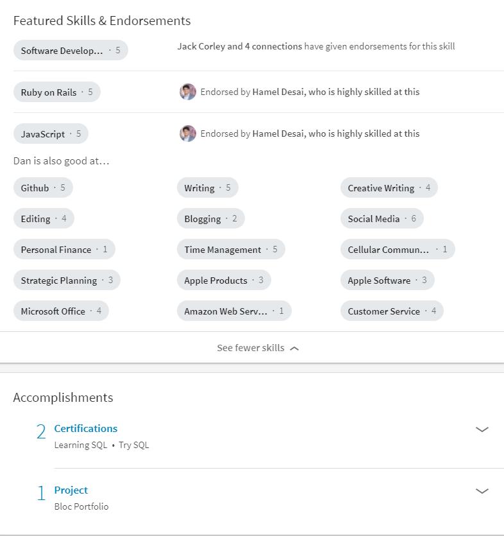Click the Social Media skill pill
This screenshot has height=536, width=504.
pos(382,219)
